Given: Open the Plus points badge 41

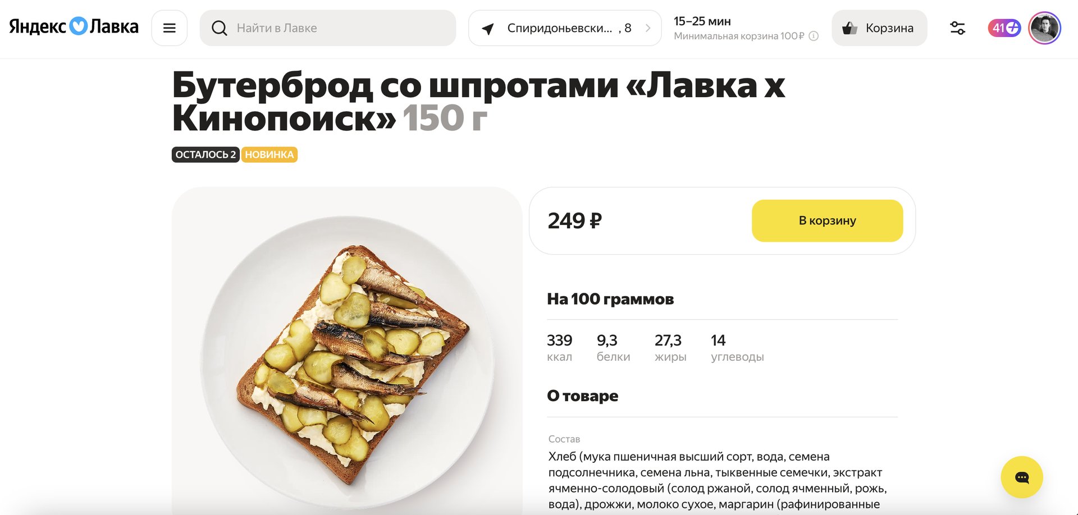Looking at the screenshot, I should click(1004, 28).
